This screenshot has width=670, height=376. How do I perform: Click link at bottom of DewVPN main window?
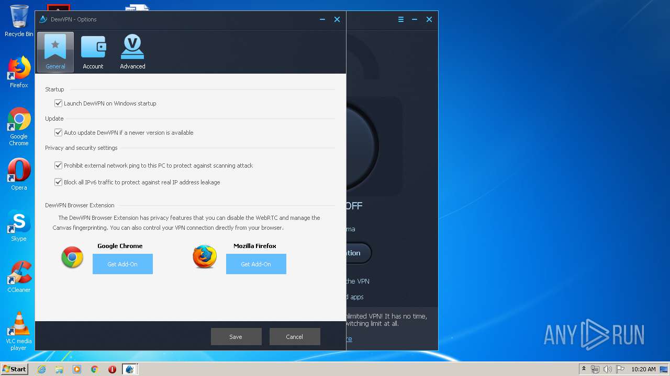[349, 339]
